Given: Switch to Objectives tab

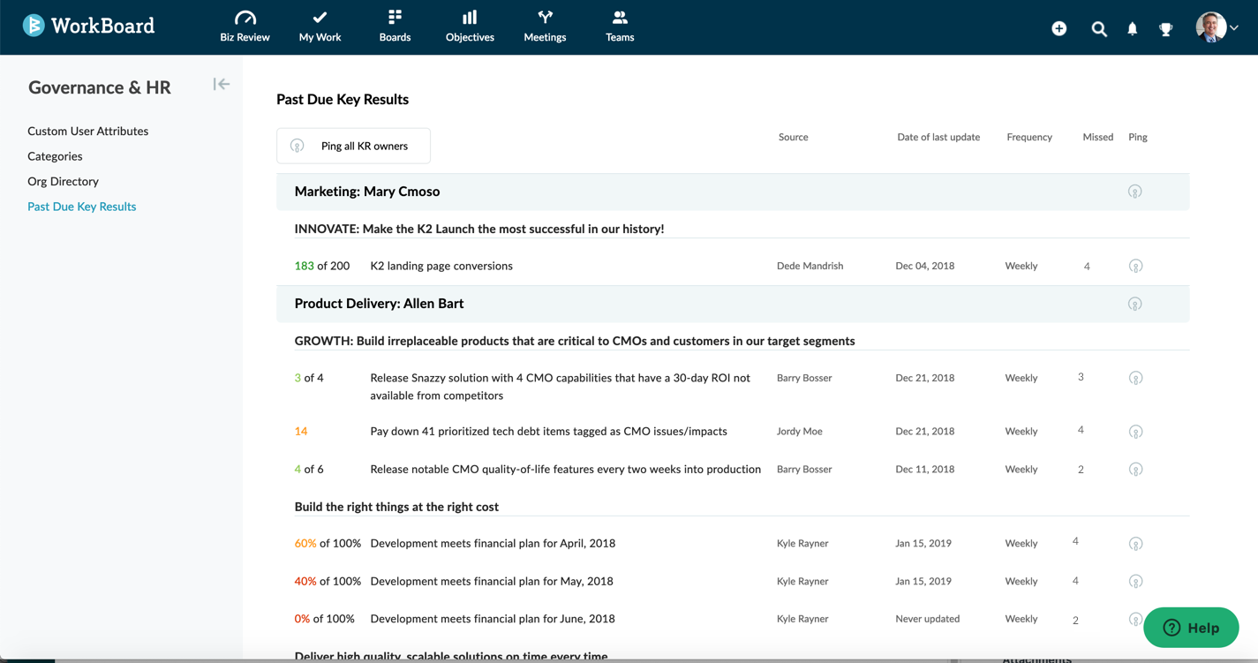Looking at the screenshot, I should click(470, 26).
